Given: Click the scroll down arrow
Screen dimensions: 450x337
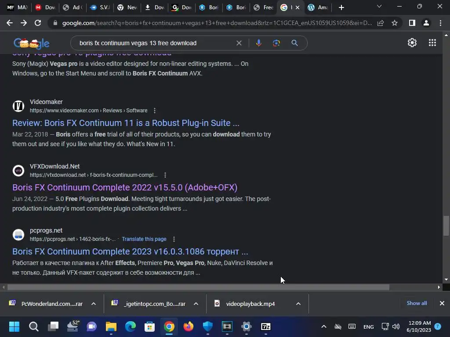Looking at the screenshot, I should coord(446,280).
